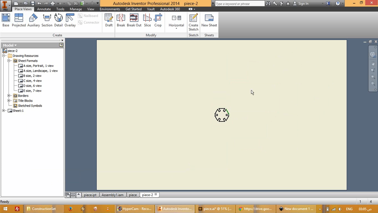Switch to the piece document tab

(x=133, y=195)
